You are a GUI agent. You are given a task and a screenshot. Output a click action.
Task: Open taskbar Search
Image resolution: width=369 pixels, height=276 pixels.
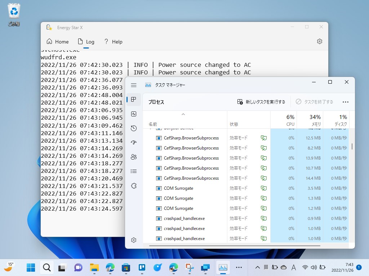pos(46,267)
